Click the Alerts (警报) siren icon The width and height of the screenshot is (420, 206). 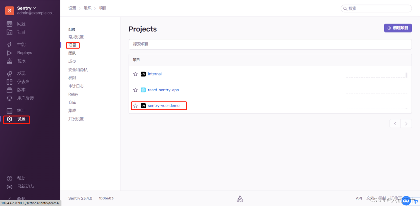(x=10, y=61)
